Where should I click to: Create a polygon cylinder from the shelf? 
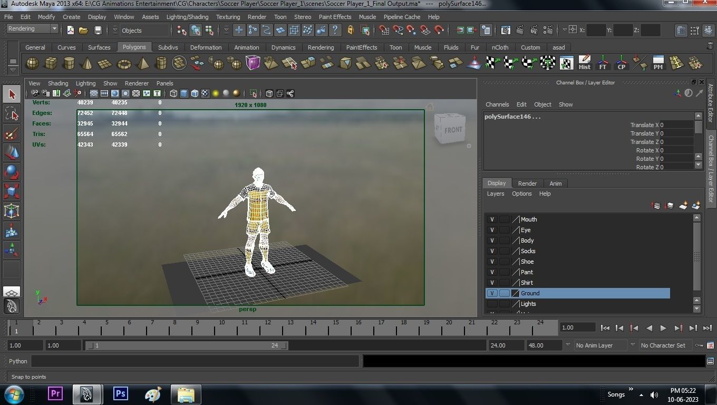tap(69, 64)
